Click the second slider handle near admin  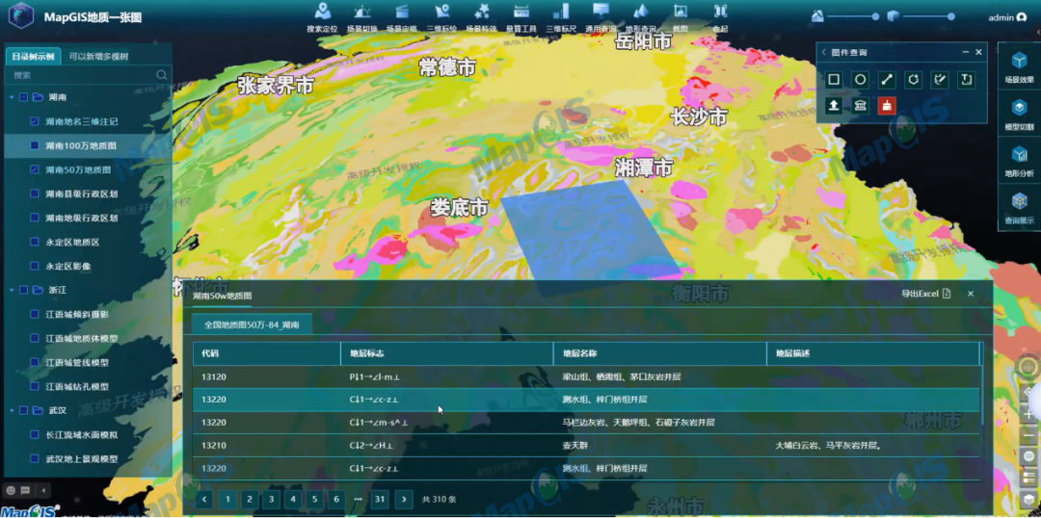pyautogui.click(x=951, y=16)
